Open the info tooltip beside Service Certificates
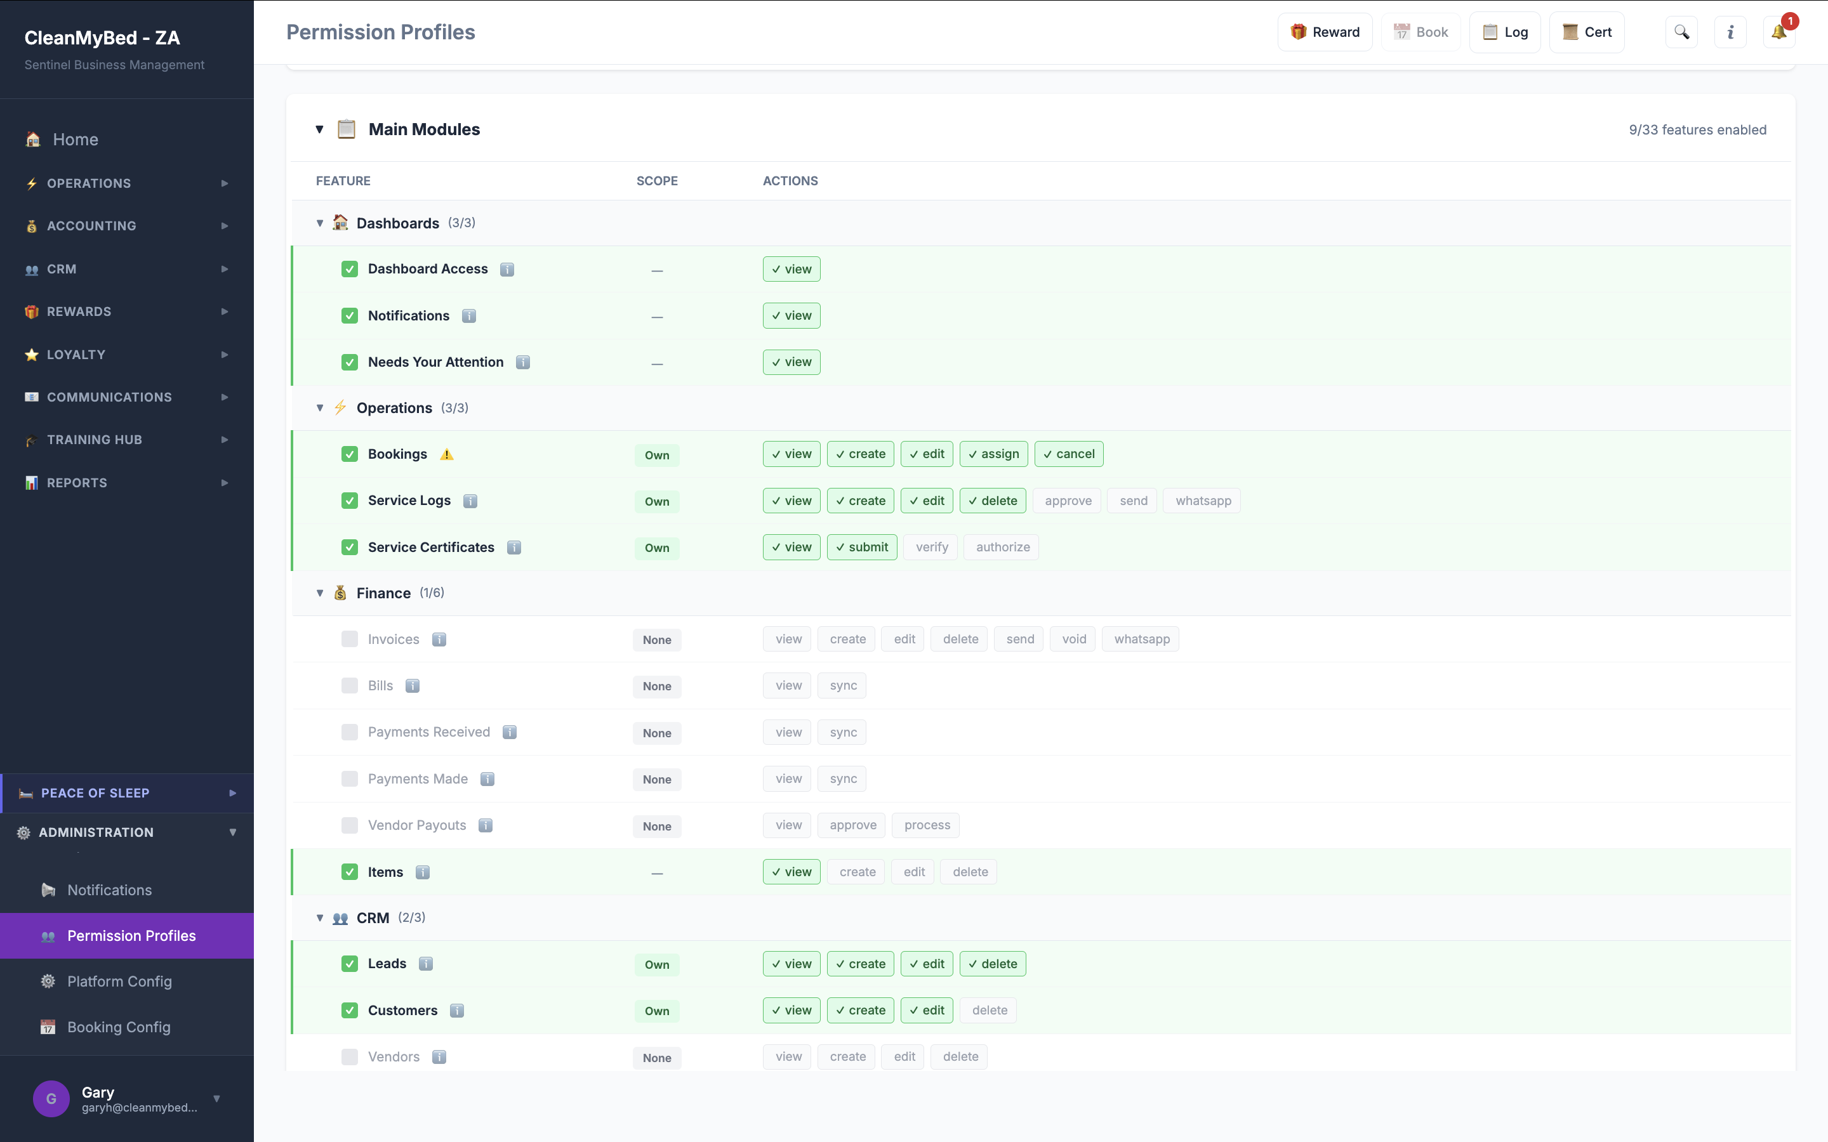The image size is (1828, 1142). 514,547
